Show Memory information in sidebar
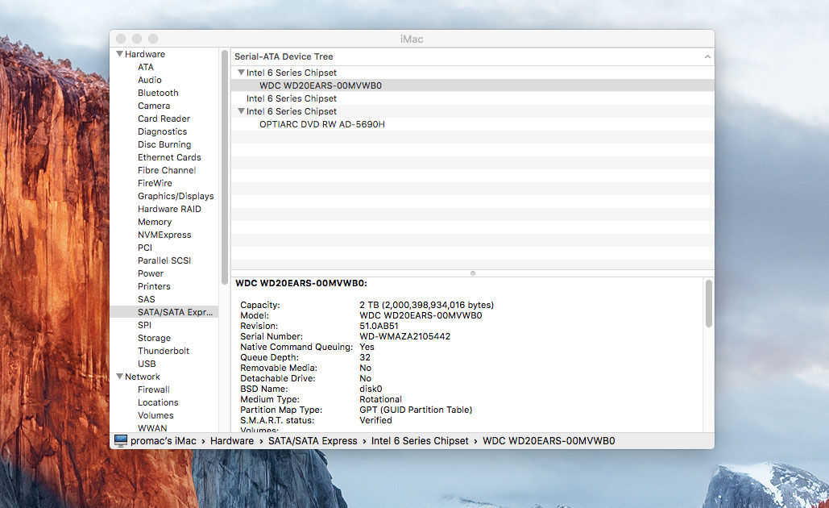 tap(155, 222)
